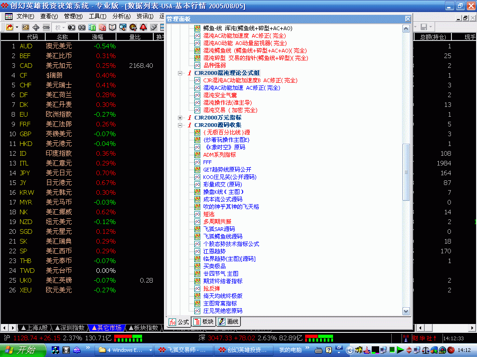Click the second binoculars-style toolbar icon
The height and width of the screenshot is (357, 477).
(x=82, y=27)
